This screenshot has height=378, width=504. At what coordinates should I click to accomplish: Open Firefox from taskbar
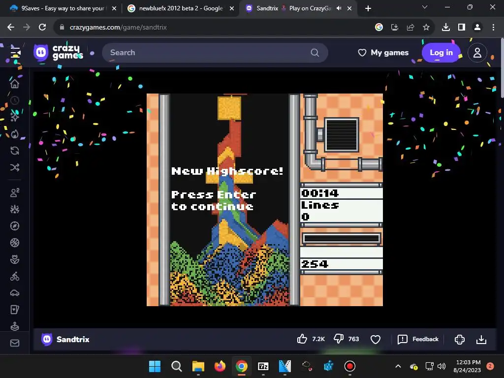coord(220,366)
